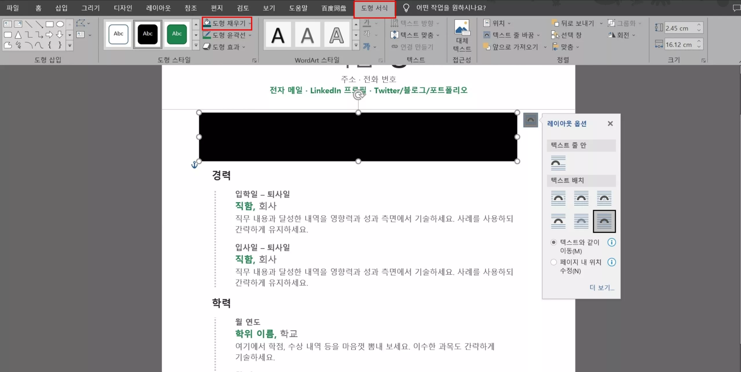This screenshot has height=372, width=741.
Task: Select the oval shape from shape insertion
Action: point(60,24)
